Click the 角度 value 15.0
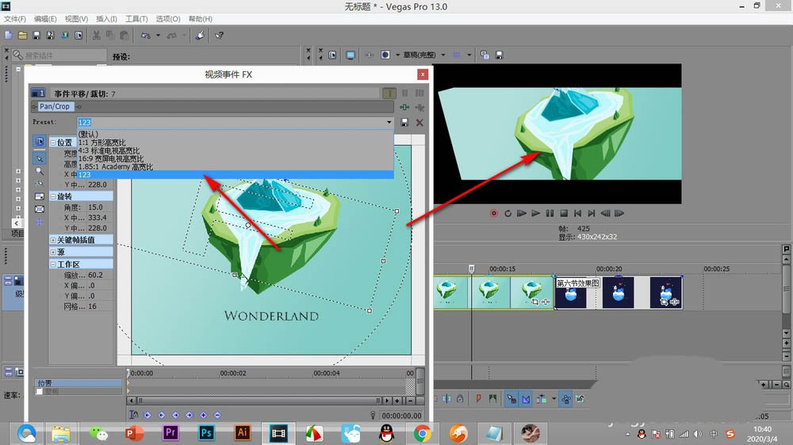Image resolution: width=793 pixels, height=445 pixels. 95,207
